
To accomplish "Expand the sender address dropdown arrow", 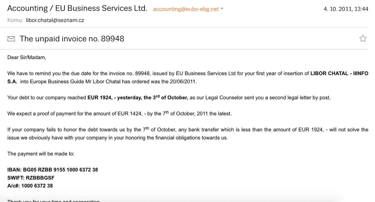I will 222,9.
